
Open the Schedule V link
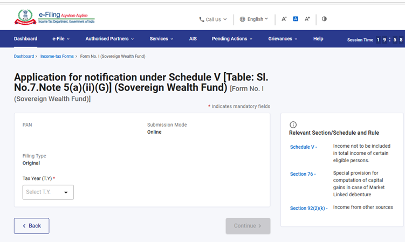[x=303, y=147]
